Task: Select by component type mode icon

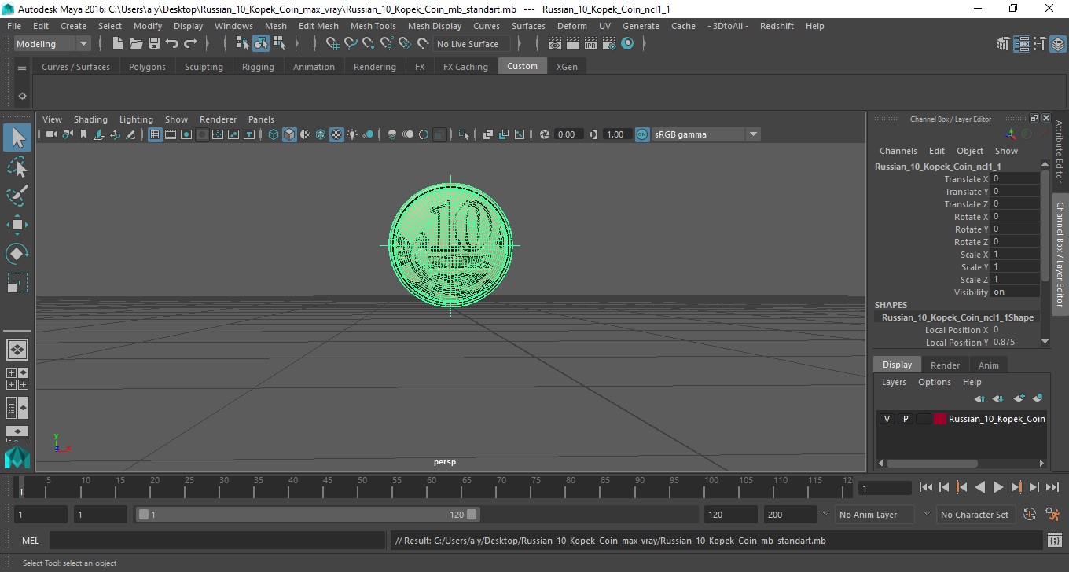Action: [280, 44]
